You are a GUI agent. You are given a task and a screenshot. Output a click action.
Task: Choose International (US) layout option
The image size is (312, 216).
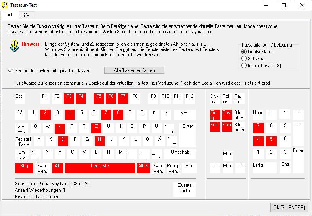(261, 65)
